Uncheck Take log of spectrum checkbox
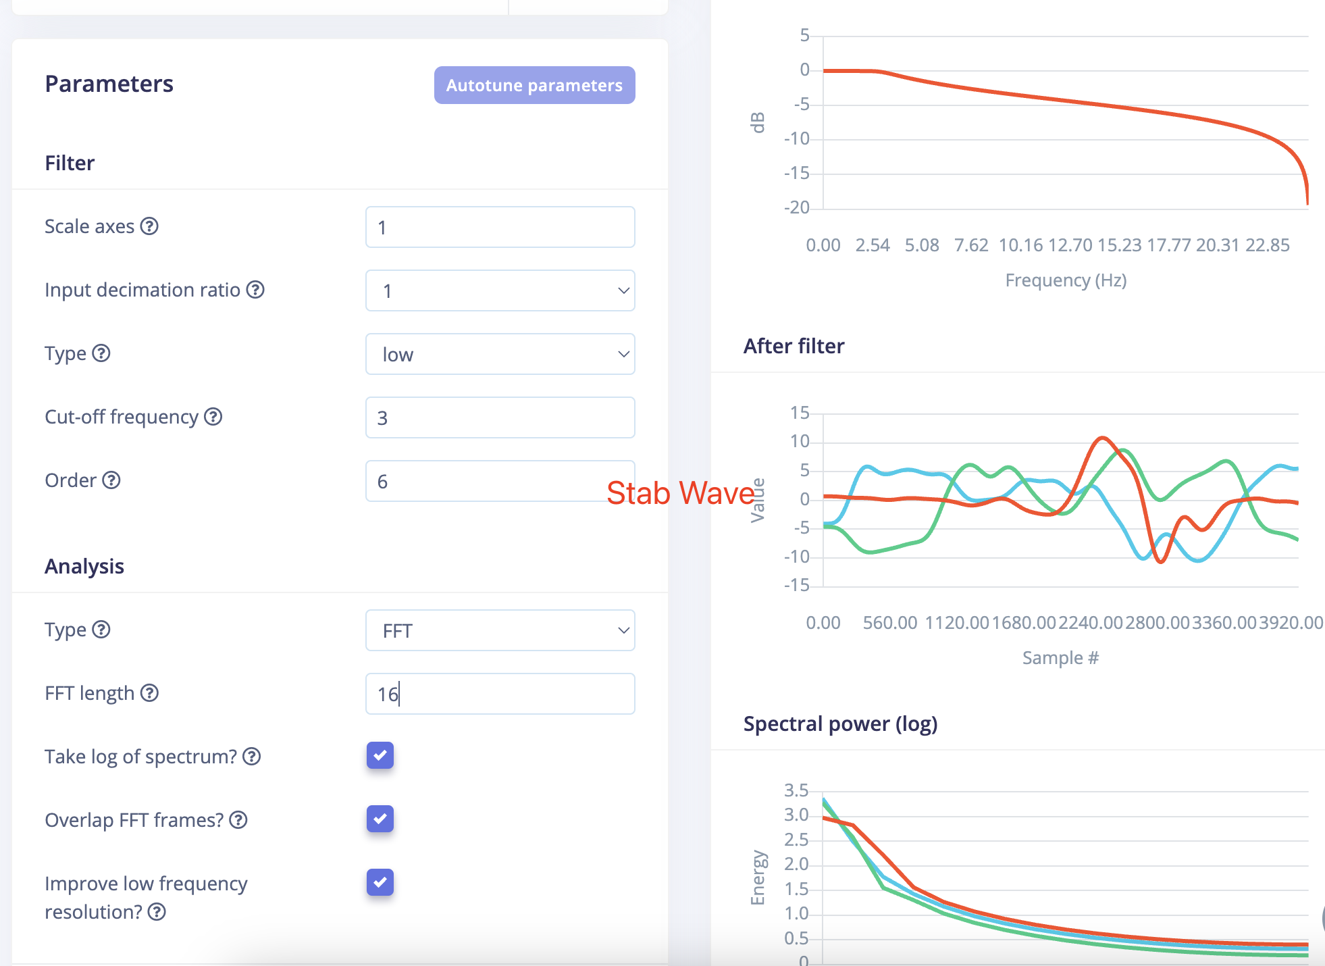The image size is (1325, 966). [380, 755]
